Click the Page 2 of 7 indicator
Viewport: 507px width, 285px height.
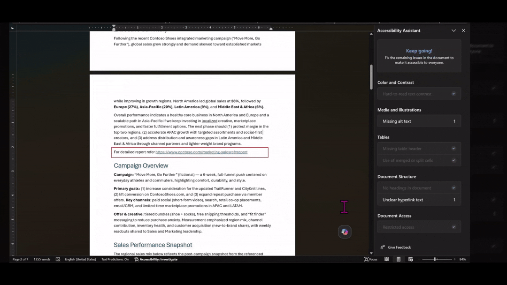click(20, 259)
